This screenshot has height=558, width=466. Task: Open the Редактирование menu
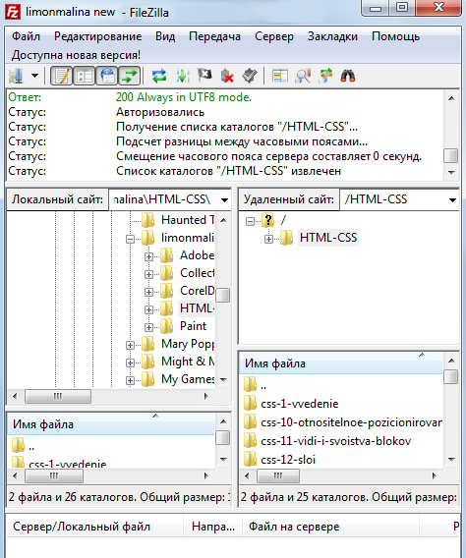click(x=98, y=36)
